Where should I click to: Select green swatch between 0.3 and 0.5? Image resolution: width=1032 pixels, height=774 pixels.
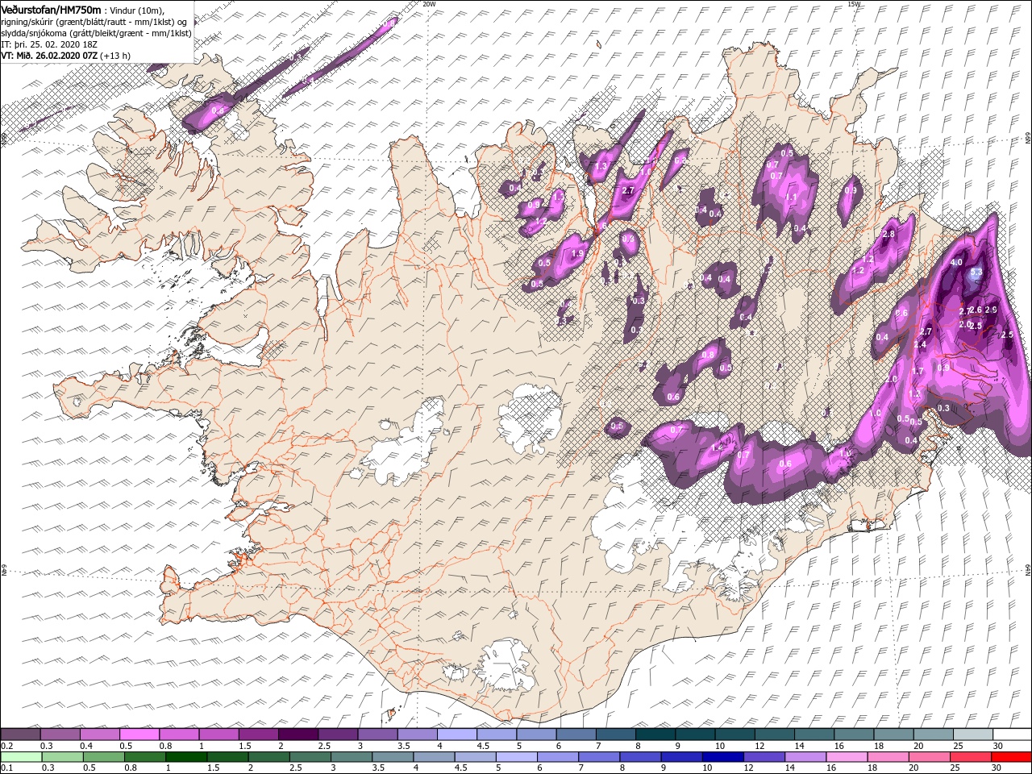(x=62, y=757)
